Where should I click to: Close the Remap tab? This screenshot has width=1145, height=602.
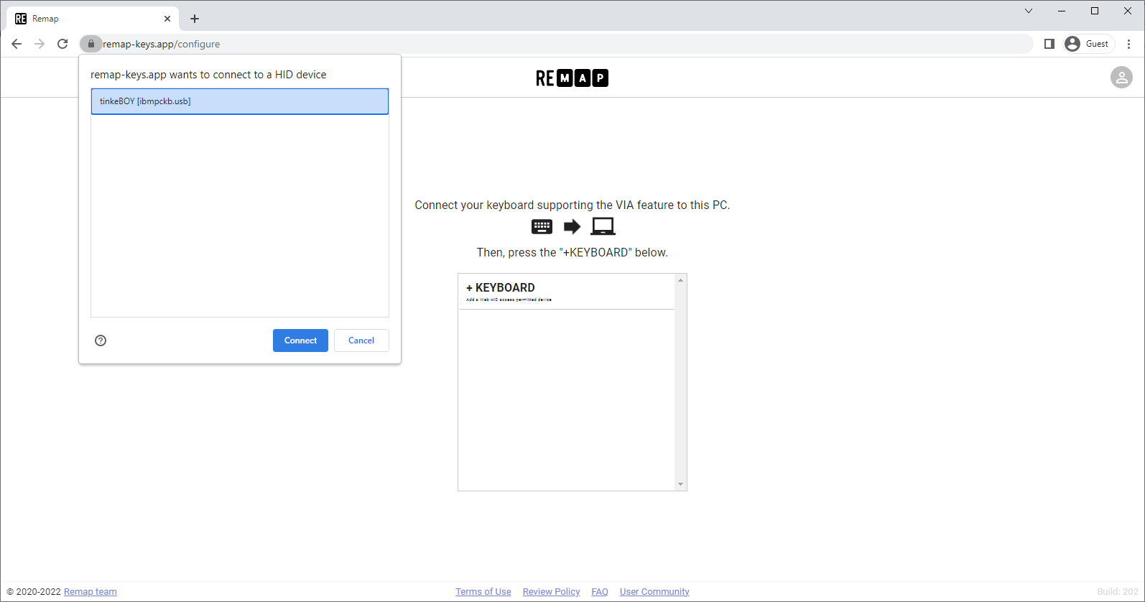[x=167, y=19]
